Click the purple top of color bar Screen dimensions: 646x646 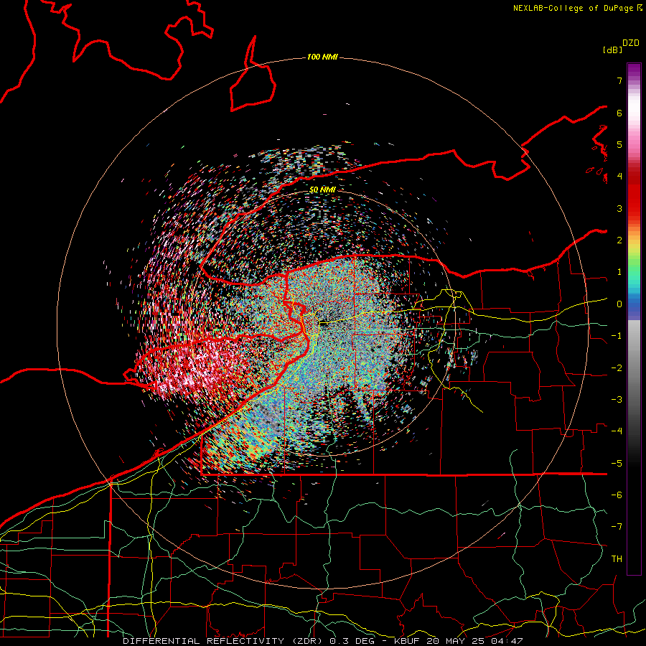tap(634, 70)
